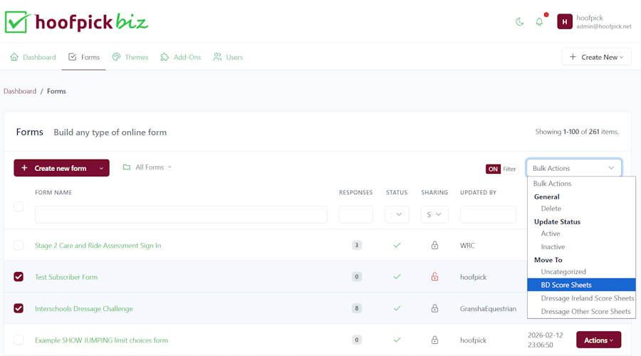The image size is (641, 356).
Task: Click the Add-Ons puzzle icon
Action: point(165,57)
